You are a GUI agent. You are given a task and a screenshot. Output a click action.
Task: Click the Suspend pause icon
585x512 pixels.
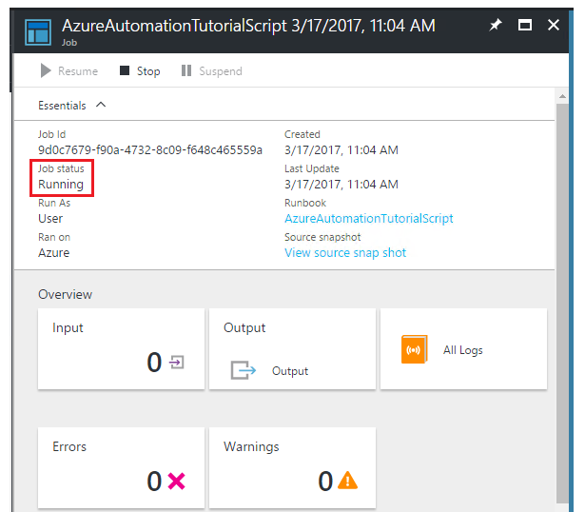pyautogui.click(x=186, y=70)
